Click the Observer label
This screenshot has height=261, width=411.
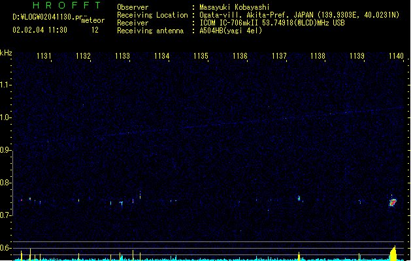133,7
